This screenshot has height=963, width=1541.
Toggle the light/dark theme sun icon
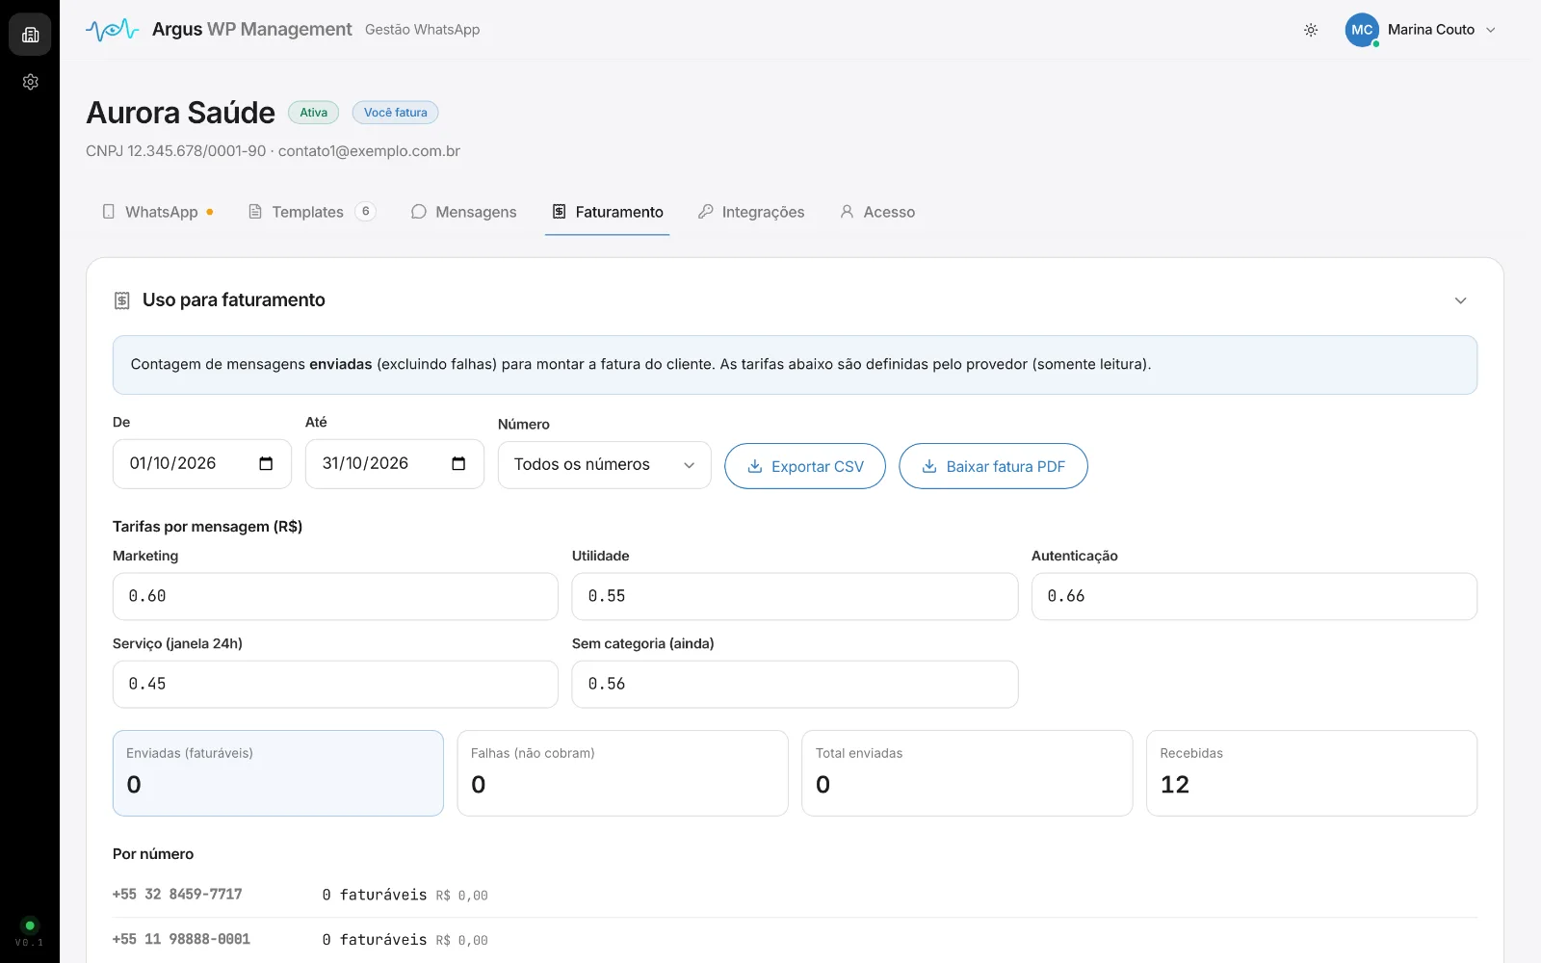point(1311,30)
